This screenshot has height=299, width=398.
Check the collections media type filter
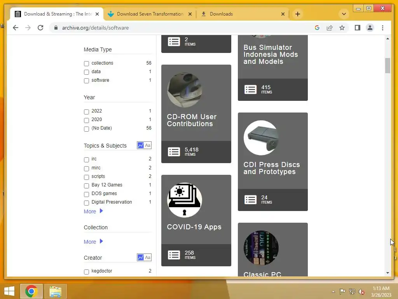click(x=86, y=63)
